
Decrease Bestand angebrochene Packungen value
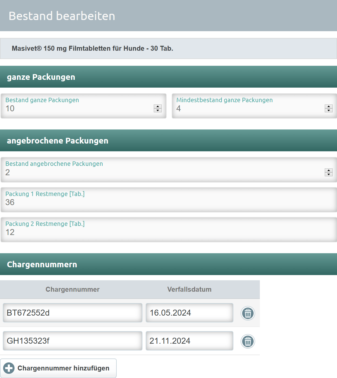pos(329,174)
